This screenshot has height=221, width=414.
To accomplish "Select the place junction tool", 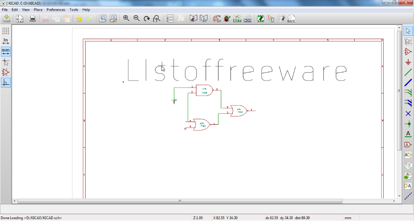I will pyautogui.click(x=408, y=124).
